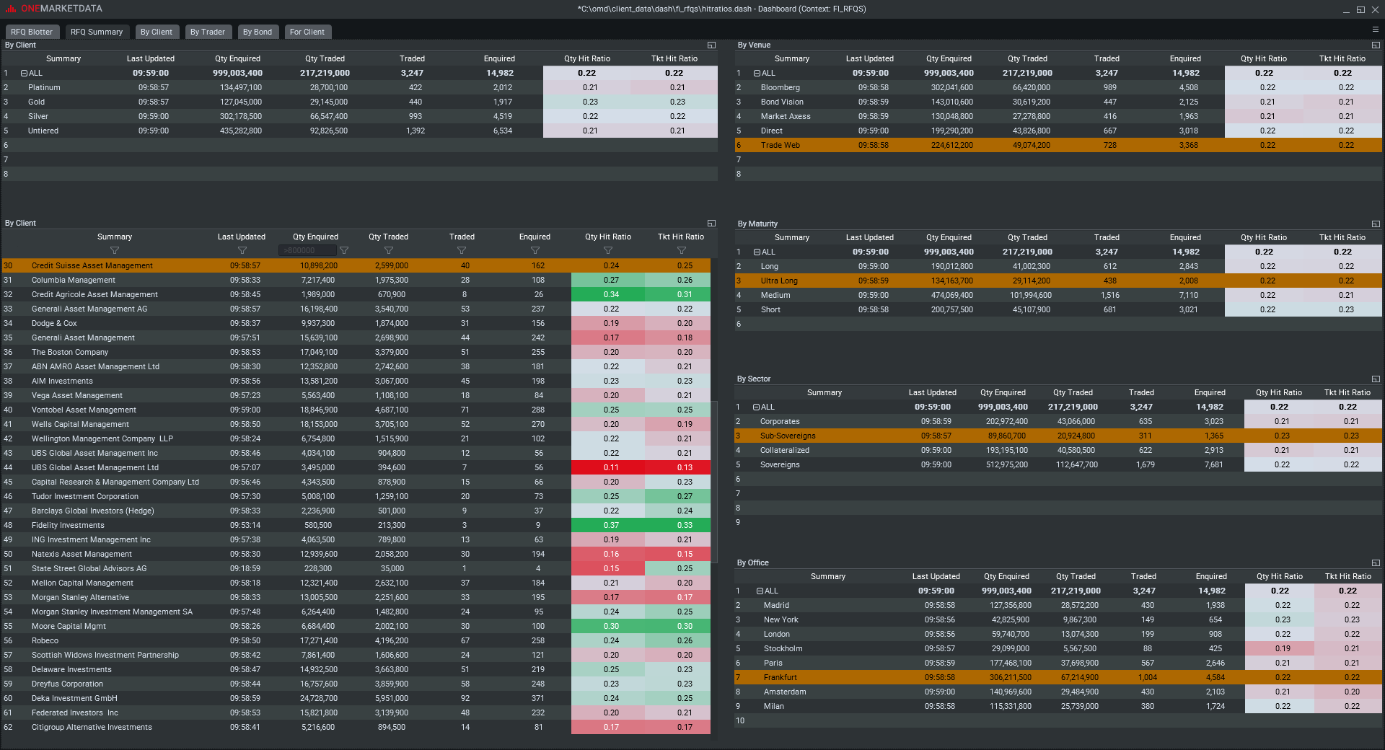Screen dimensions: 1385x750
Task: Sort client tier panel by Traded header
Action: tap(412, 58)
